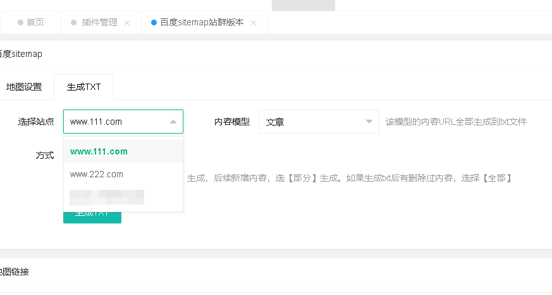Click the grey dot on the 插件管理 tab
The image size is (552, 295).
tap(73, 23)
